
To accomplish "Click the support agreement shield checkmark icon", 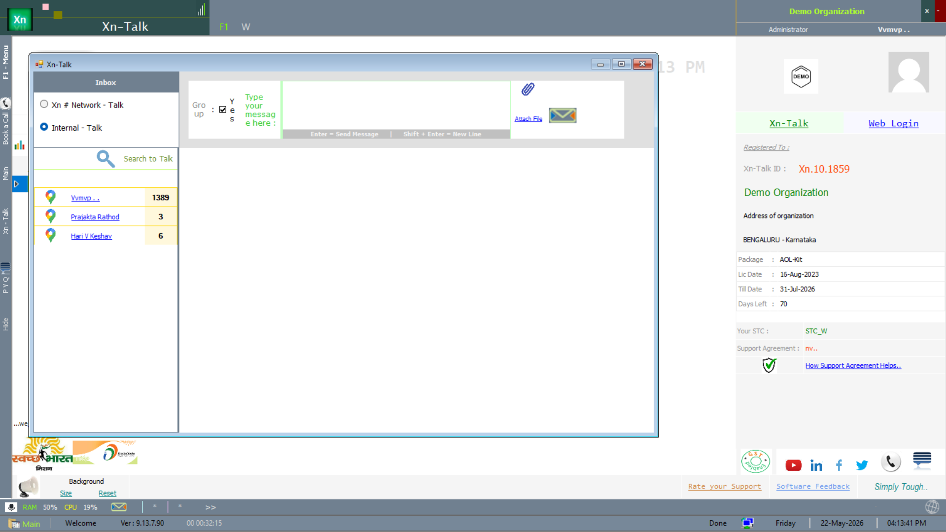I will [769, 365].
